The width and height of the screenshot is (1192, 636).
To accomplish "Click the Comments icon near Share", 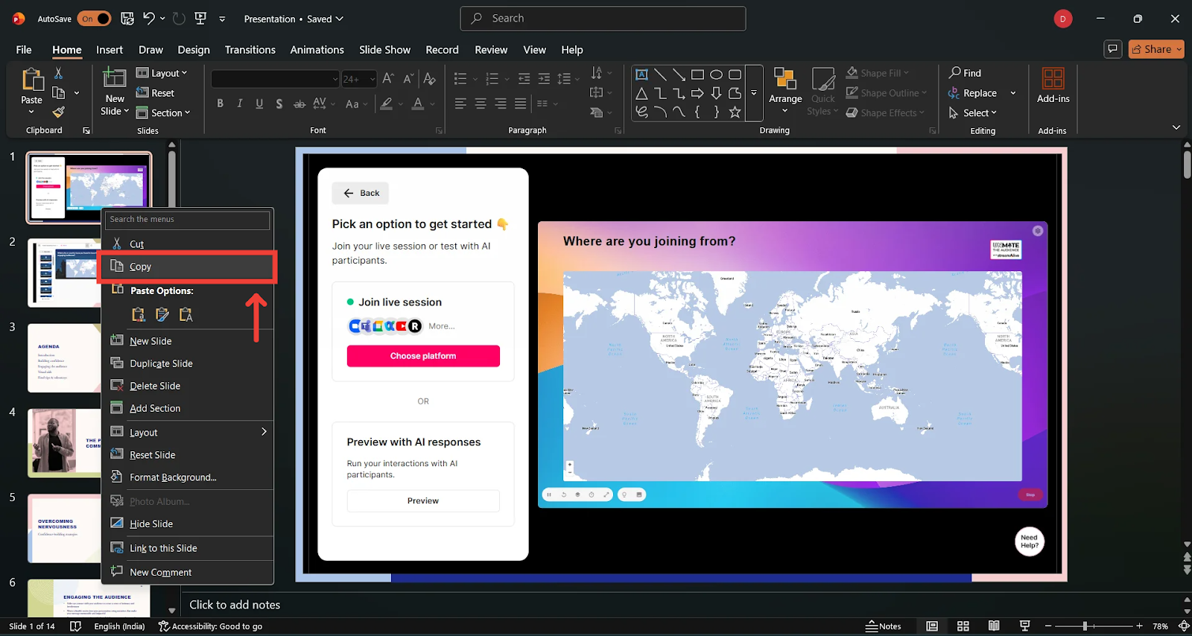I will [1112, 49].
